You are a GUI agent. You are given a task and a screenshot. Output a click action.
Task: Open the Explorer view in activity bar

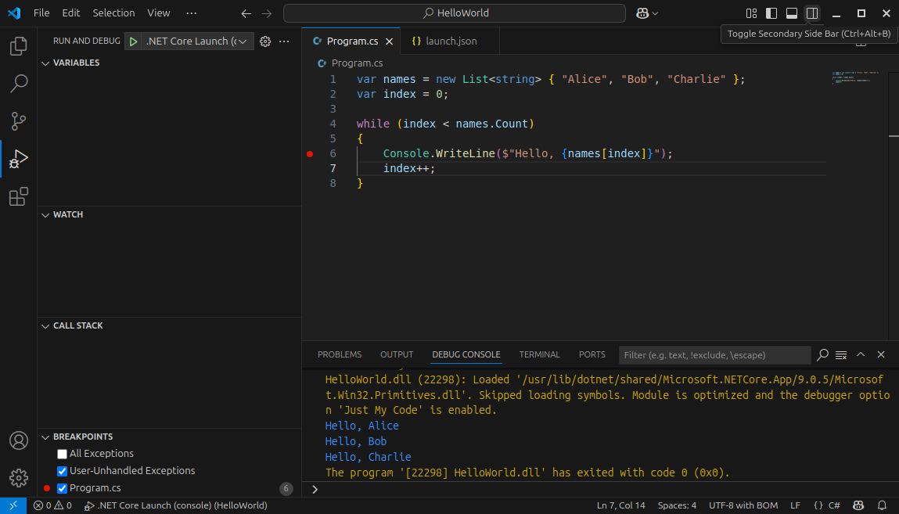click(x=18, y=46)
